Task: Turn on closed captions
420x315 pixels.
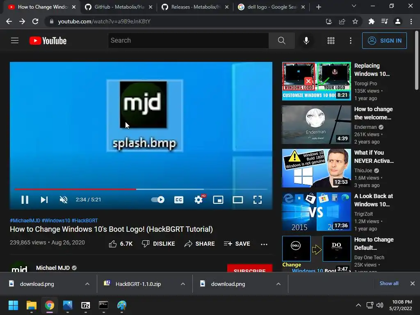Action: tap(179, 200)
